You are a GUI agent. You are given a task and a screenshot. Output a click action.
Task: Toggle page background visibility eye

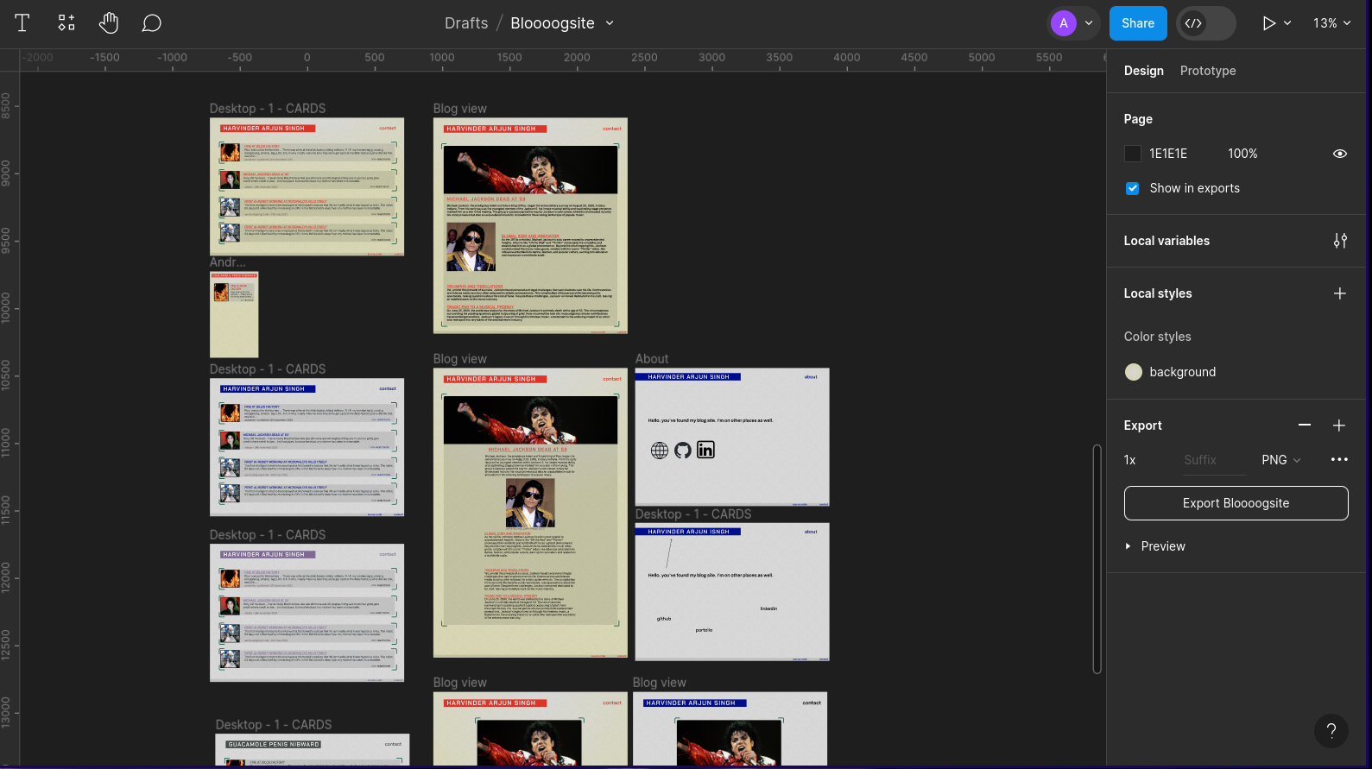click(1339, 154)
